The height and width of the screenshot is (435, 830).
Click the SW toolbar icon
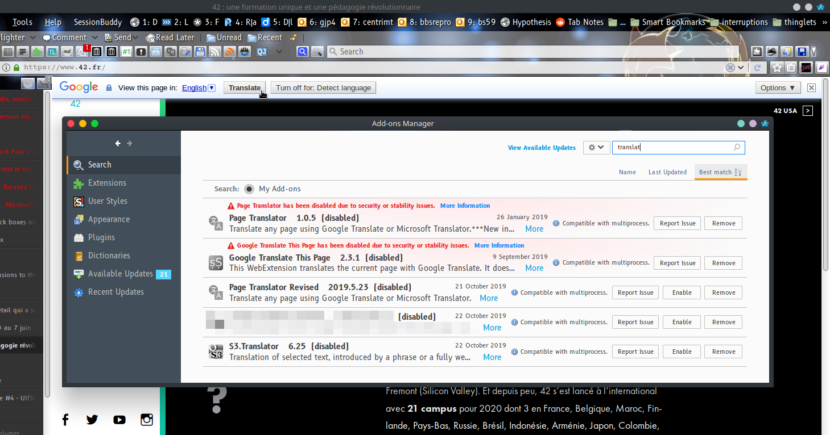pos(807,68)
